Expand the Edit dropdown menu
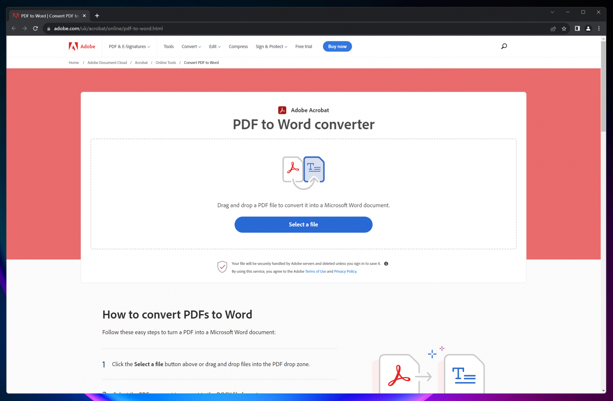Image resolution: width=613 pixels, height=401 pixels. pos(215,47)
